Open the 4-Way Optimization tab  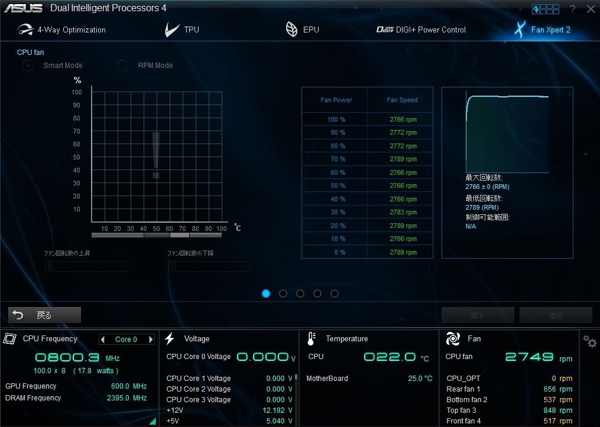[61, 30]
